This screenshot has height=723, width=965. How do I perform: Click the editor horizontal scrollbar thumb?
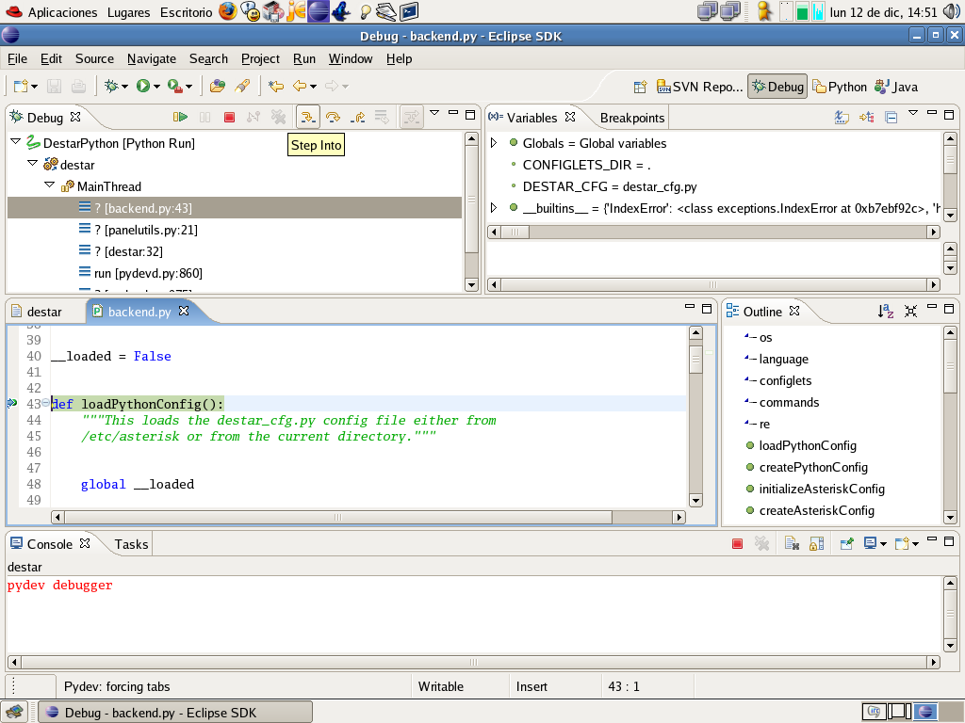click(338, 517)
